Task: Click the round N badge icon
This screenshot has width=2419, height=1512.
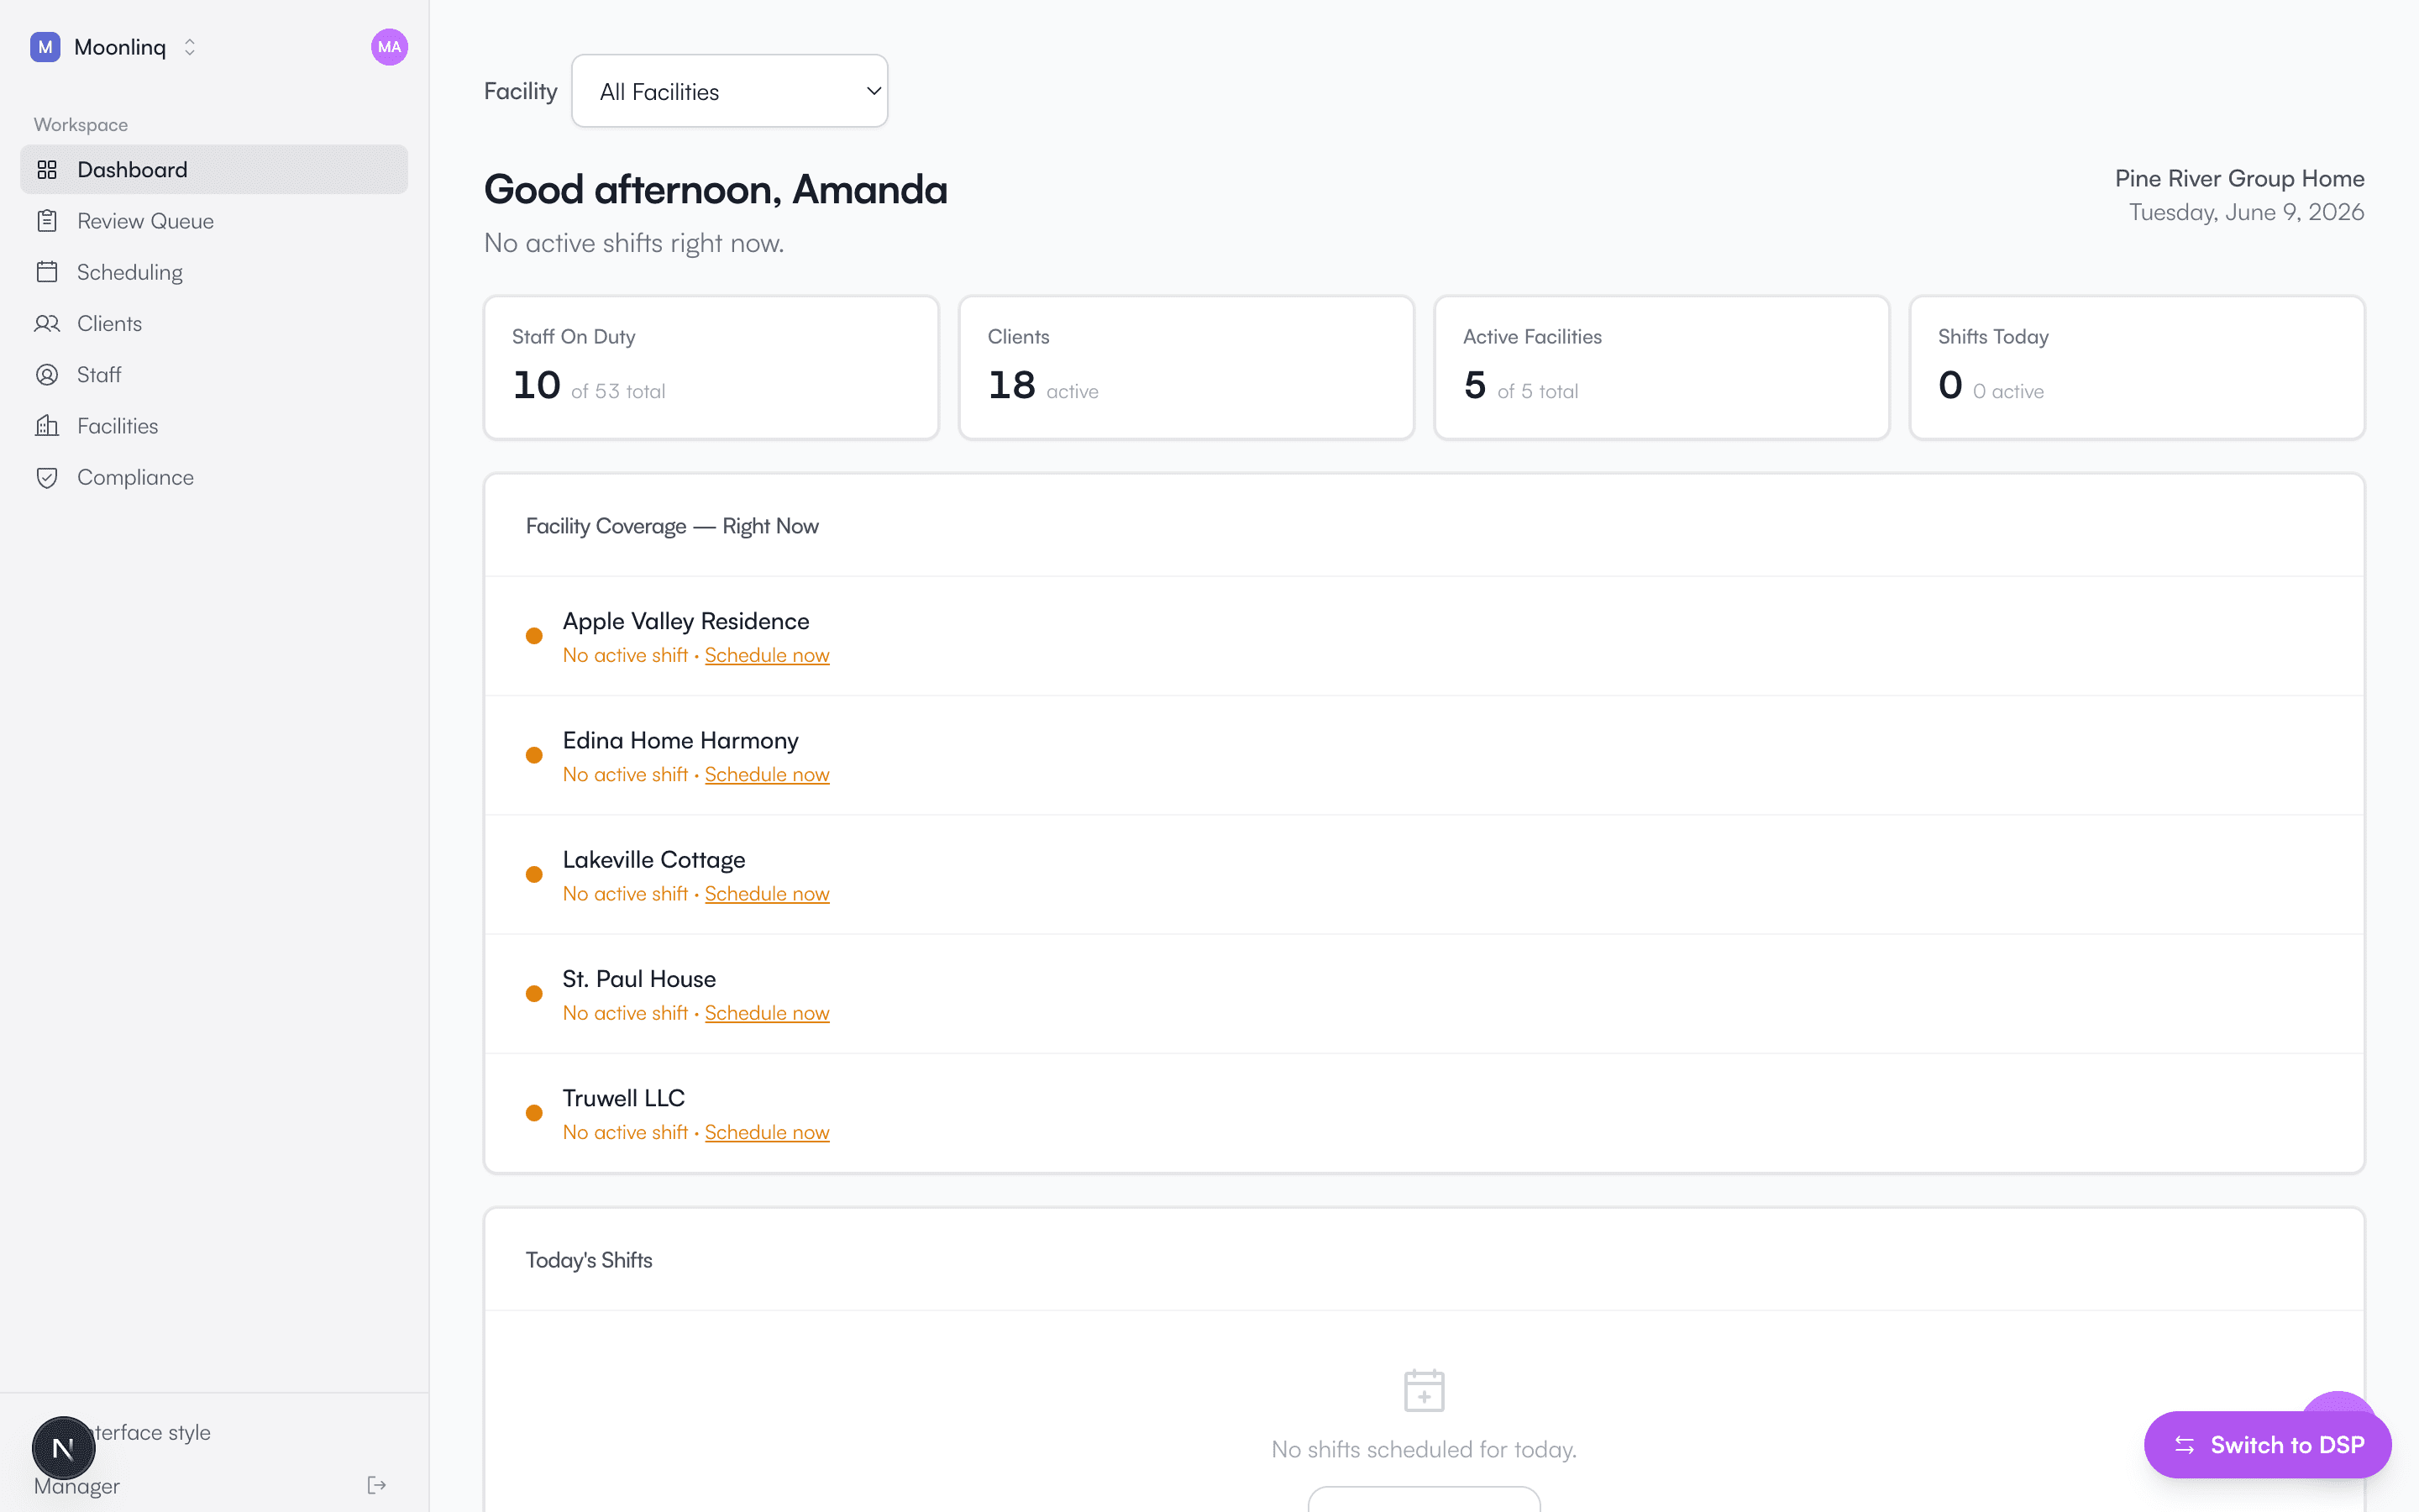Action: click(x=63, y=1448)
